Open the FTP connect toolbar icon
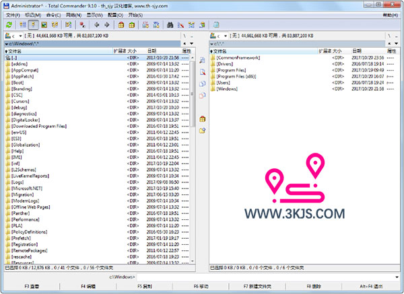This screenshot has height=294, width=404. (x=145, y=25)
